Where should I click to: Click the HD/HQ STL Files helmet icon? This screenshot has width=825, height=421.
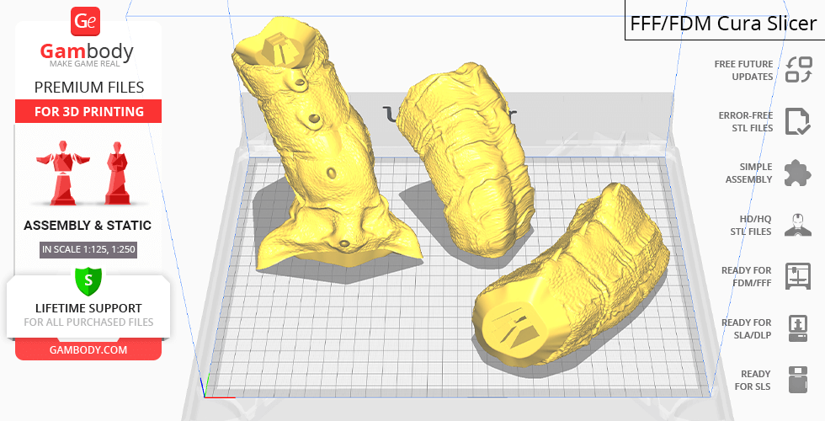(x=798, y=225)
